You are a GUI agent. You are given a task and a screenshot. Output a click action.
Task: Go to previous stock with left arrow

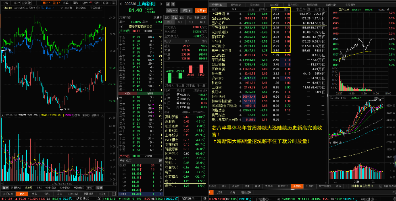click(121, 4)
